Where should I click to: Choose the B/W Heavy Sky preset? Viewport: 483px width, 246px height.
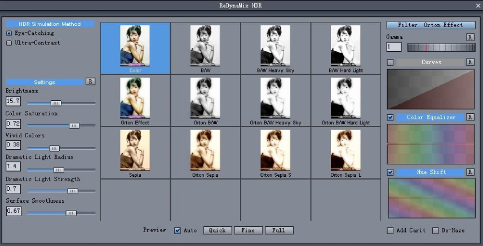(276, 48)
